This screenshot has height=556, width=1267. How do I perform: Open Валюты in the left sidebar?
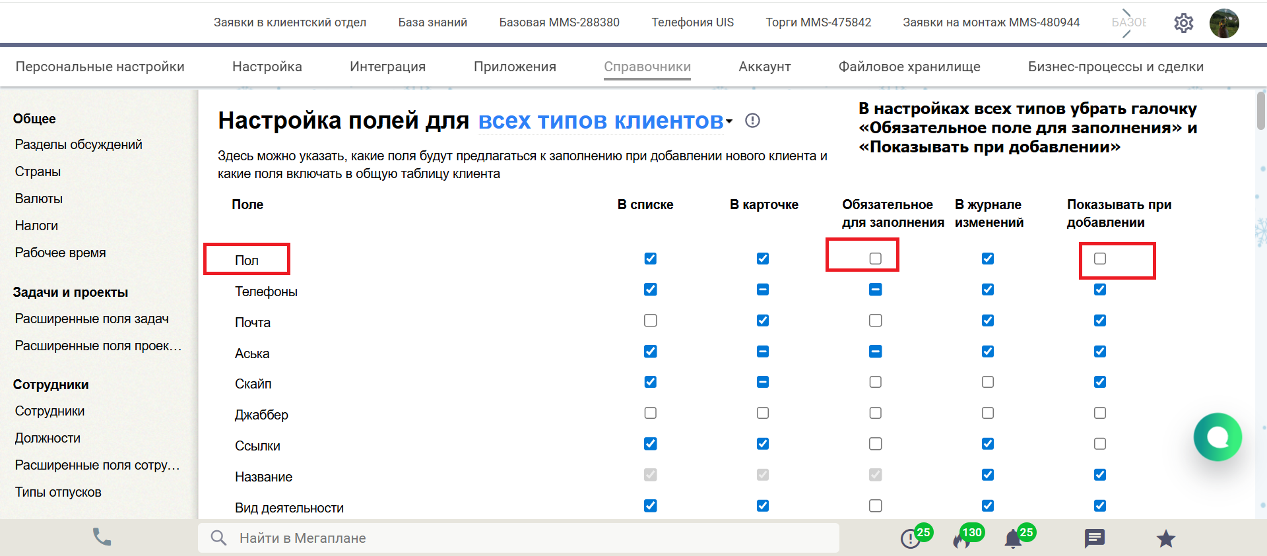click(39, 199)
